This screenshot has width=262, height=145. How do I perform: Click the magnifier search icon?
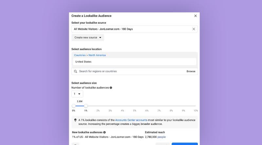click(x=76, y=71)
